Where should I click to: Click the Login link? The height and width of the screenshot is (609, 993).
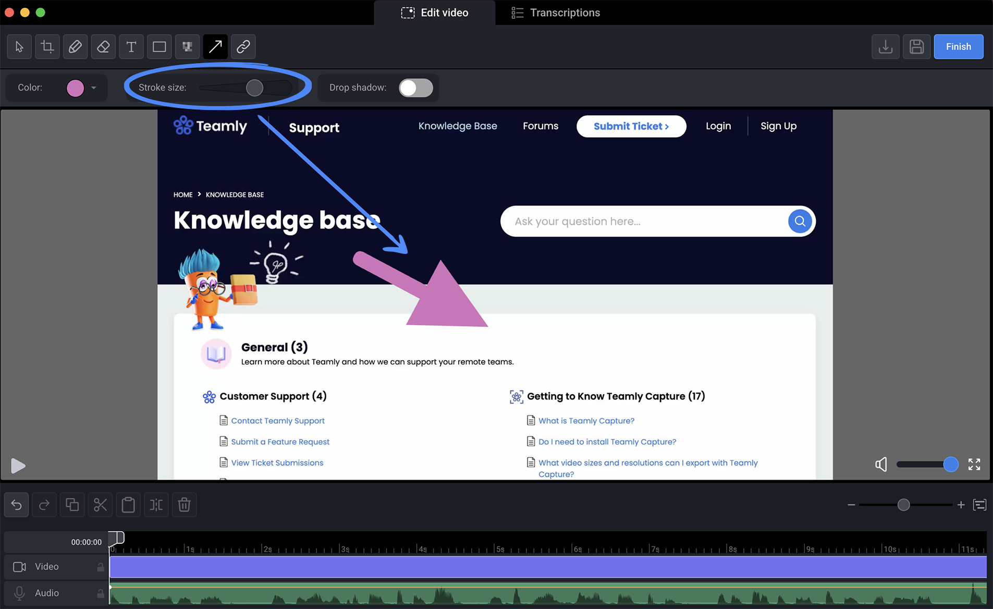(718, 126)
